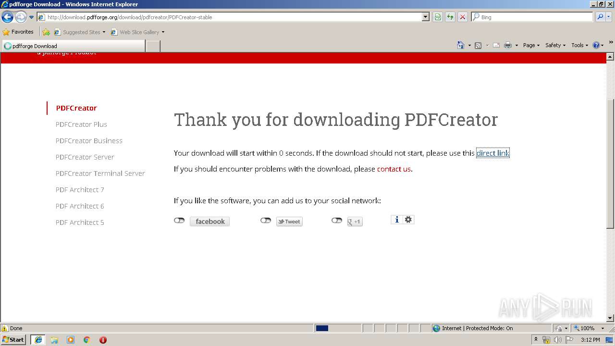Open Opera browser from taskbar

(x=103, y=340)
